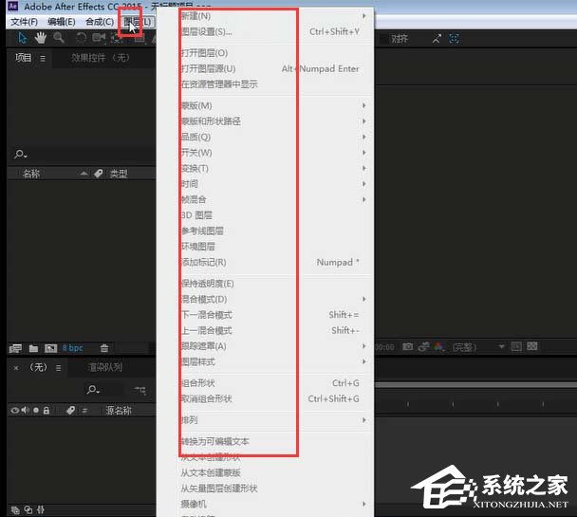Select the Hand tool
The image size is (577, 517).
coord(41,38)
